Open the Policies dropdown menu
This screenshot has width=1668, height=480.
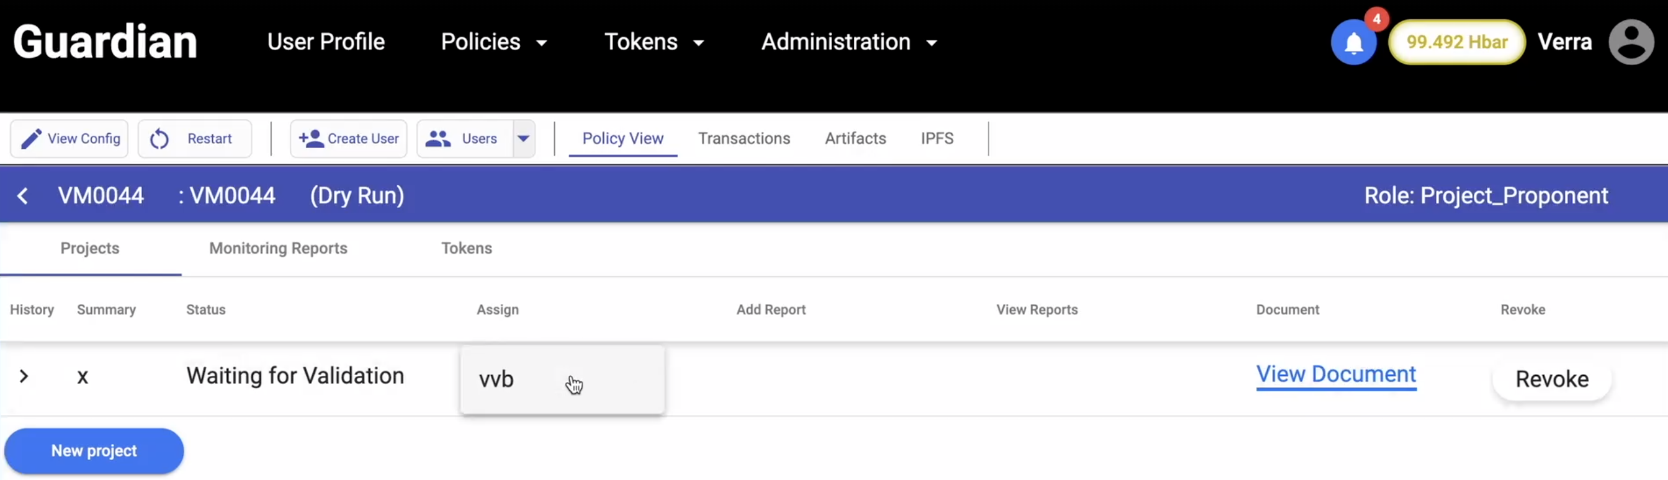(x=493, y=42)
